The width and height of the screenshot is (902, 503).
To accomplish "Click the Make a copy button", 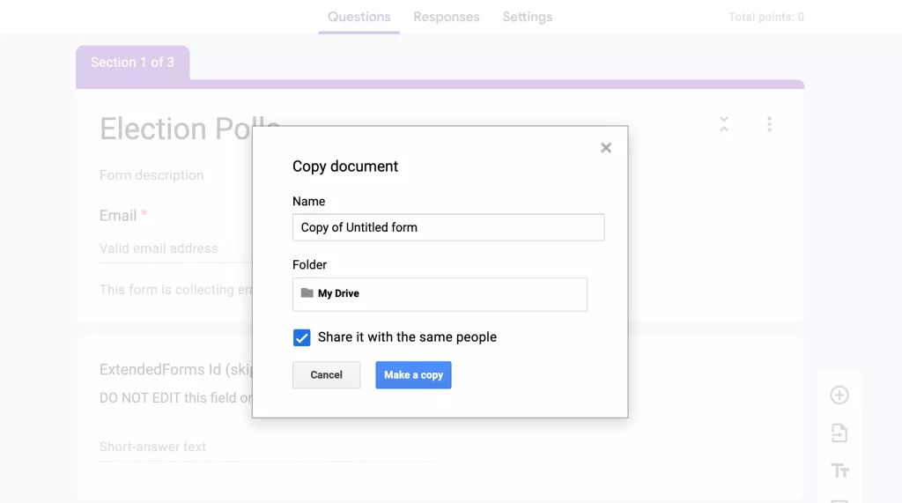I will pos(413,374).
